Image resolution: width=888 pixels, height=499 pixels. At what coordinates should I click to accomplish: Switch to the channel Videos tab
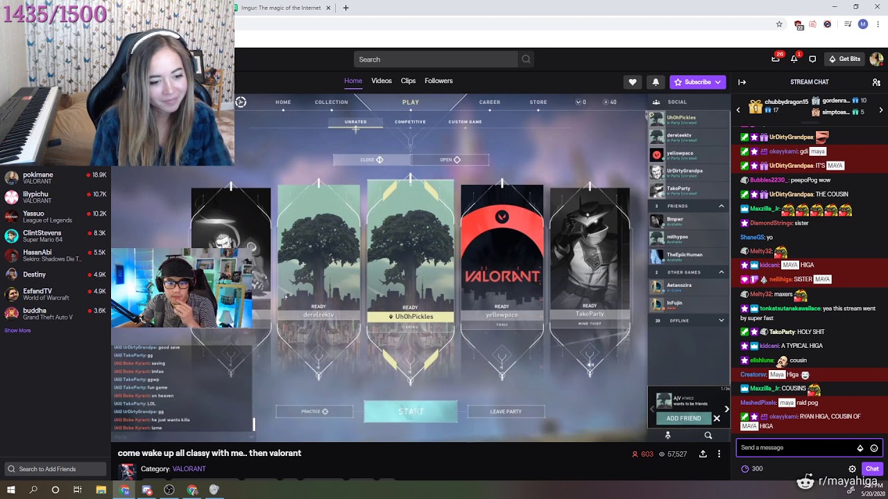click(382, 81)
